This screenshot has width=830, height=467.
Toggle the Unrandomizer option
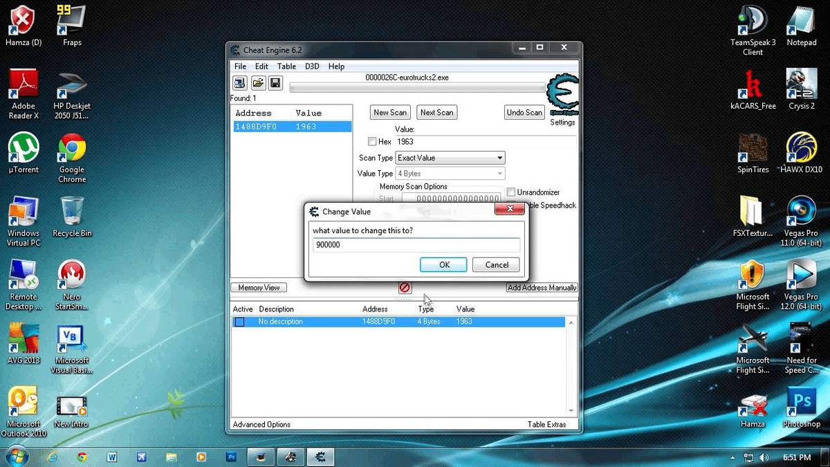(510, 192)
